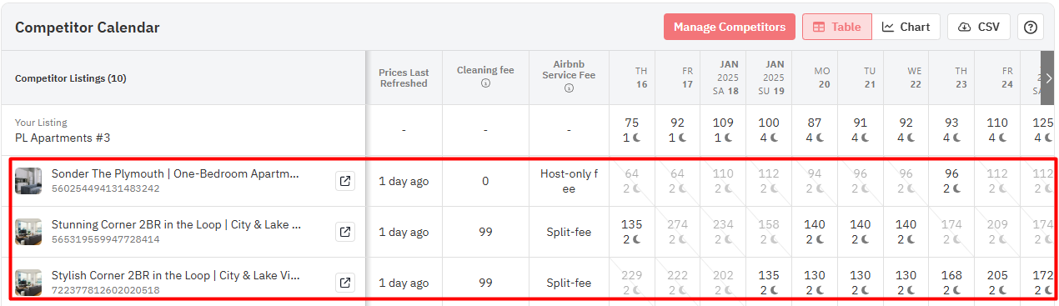Click Your Listing price 109 on Jan 18
This screenshot has height=306, width=1059.
(723, 129)
